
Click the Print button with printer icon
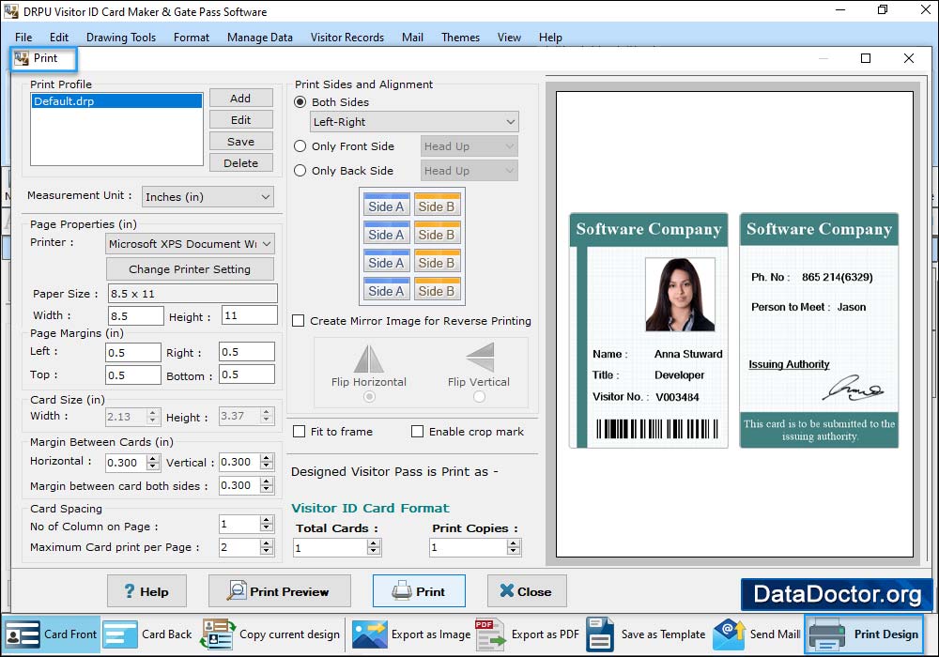click(x=419, y=591)
